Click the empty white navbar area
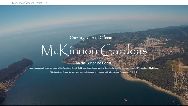 pos(118,3)
